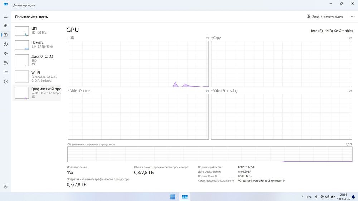Image resolution: width=358 pixels, height=201 pixels.
Task: Open the 3D engine dropdown
Action: coord(71,38)
